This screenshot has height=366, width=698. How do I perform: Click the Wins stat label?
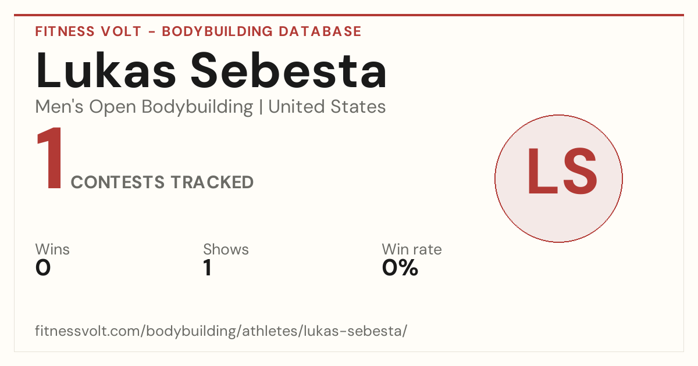pyautogui.click(x=52, y=249)
